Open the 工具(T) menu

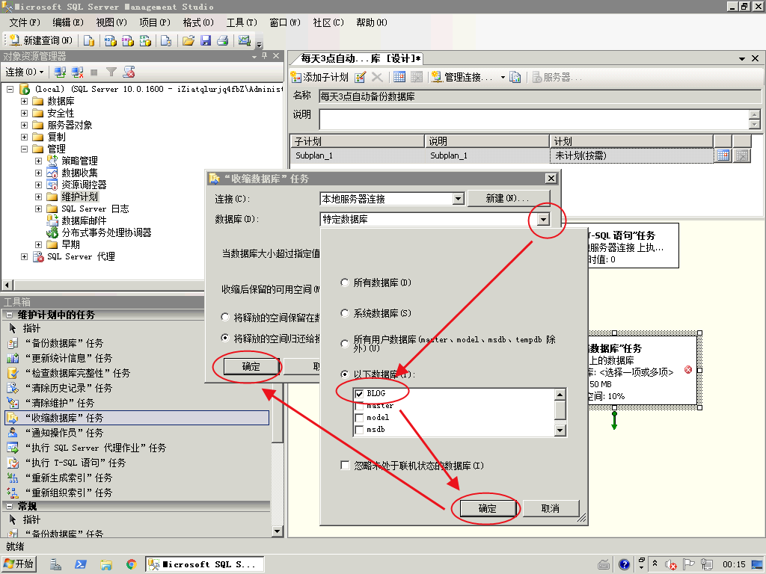click(x=242, y=22)
